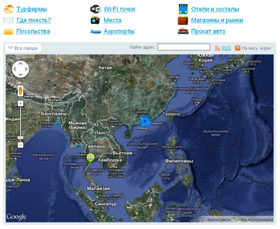Click the hotel building icon
Image resolution: width=280 pixels, height=229 pixels.
click(183, 9)
